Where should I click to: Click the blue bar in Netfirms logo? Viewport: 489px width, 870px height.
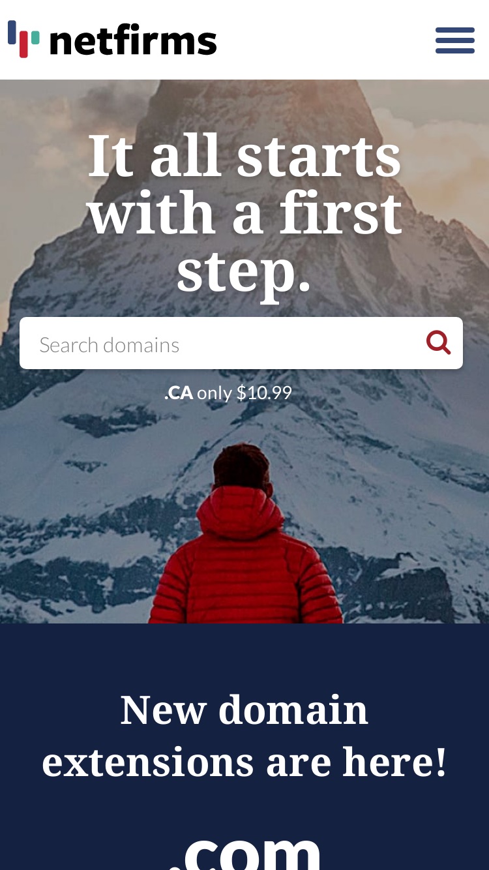[12, 32]
